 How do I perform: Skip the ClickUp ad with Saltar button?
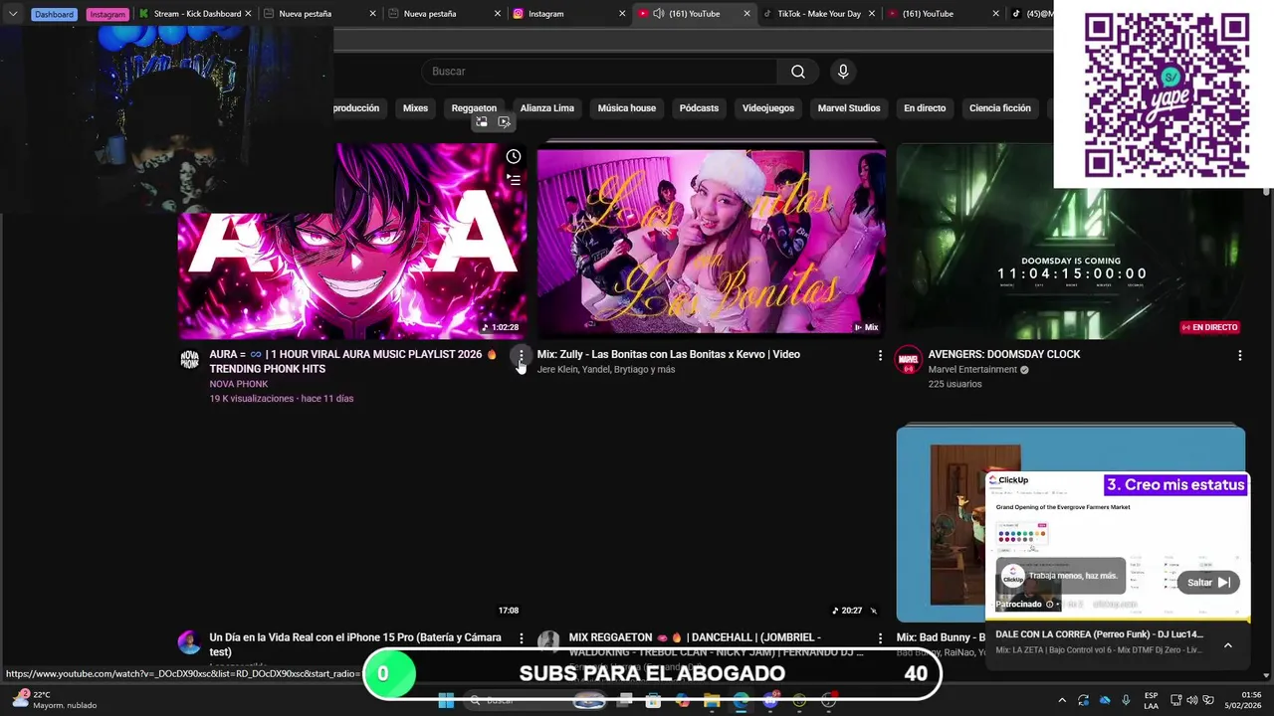tap(1208, 583)
